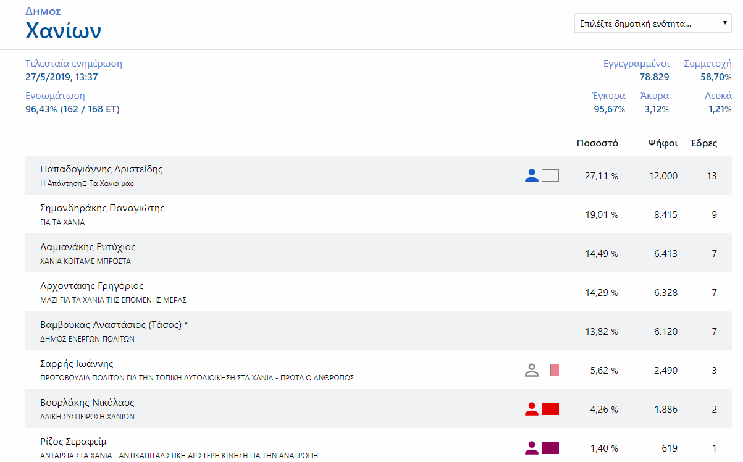This screenshot has width=743, height=462.
Task: Select candidate Βάμβουκας Αναστάσιος (Τάσος)
Action: (x=111, y=325)
